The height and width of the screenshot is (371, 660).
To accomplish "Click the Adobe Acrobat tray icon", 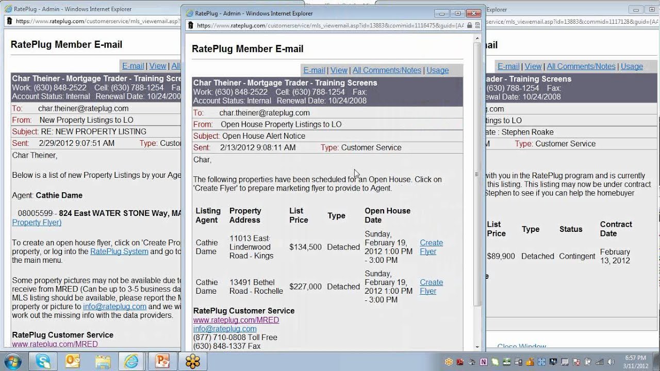I will coord(460,362).
